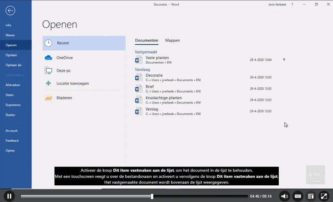Choose Opslaan in the sidebar

pyautogui.click(x=16, y=55)
